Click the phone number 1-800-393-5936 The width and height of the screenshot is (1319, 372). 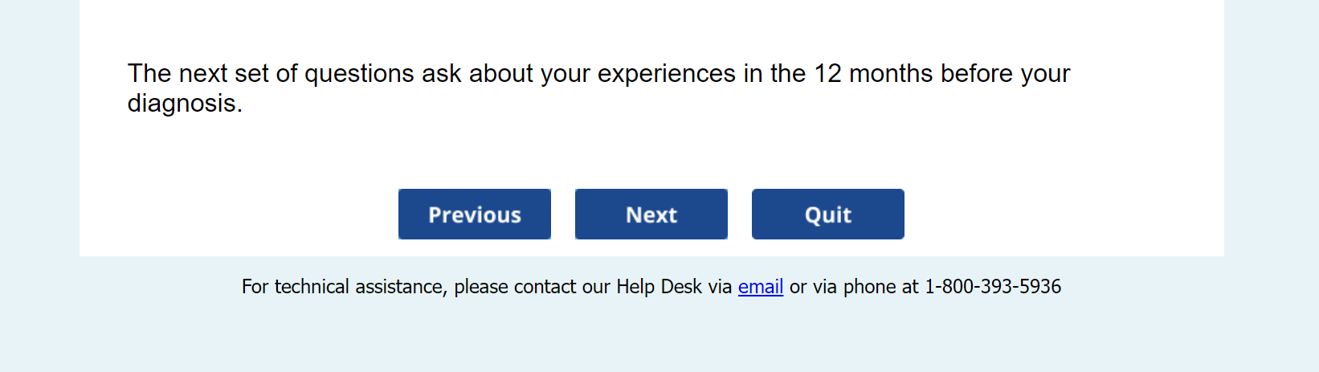[x=993, y=287]
